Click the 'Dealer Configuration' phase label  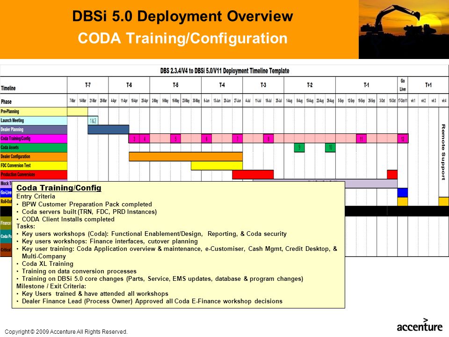(34, 157)
